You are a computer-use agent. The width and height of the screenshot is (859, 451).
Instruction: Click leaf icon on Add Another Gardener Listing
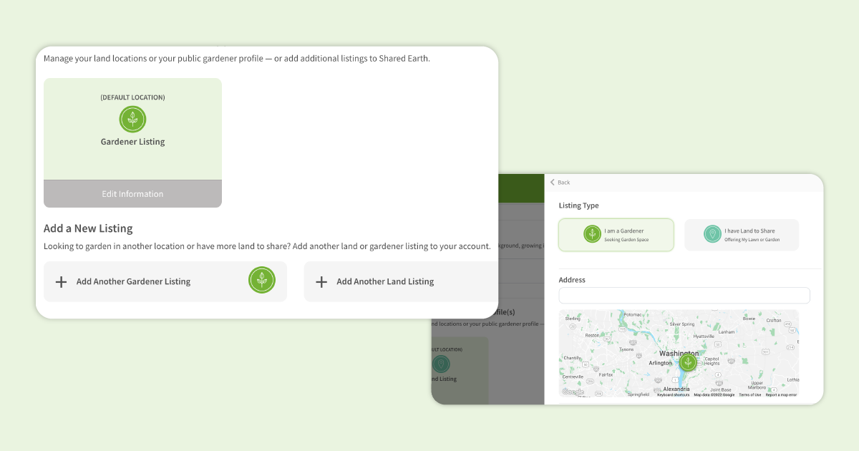click(262, 280)
